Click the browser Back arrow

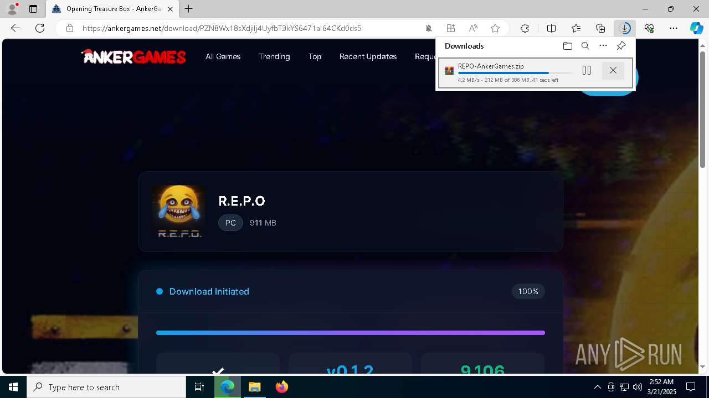pos(16,28)
